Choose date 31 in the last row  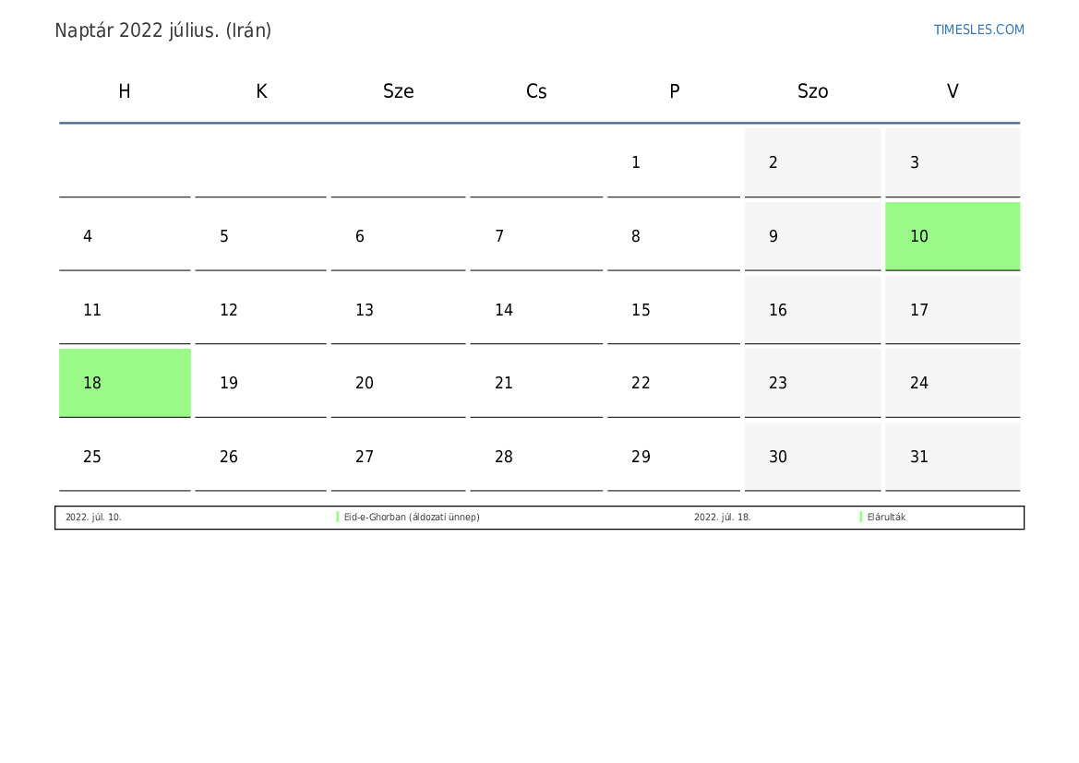tap(919, 457)
